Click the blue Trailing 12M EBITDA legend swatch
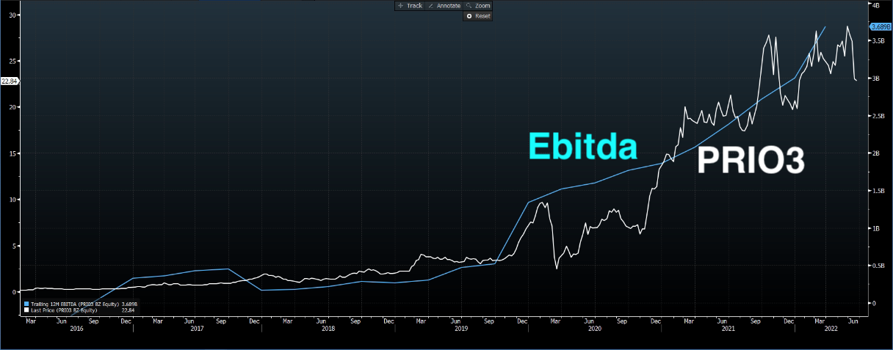893x350 pixels. click(27, 304)
